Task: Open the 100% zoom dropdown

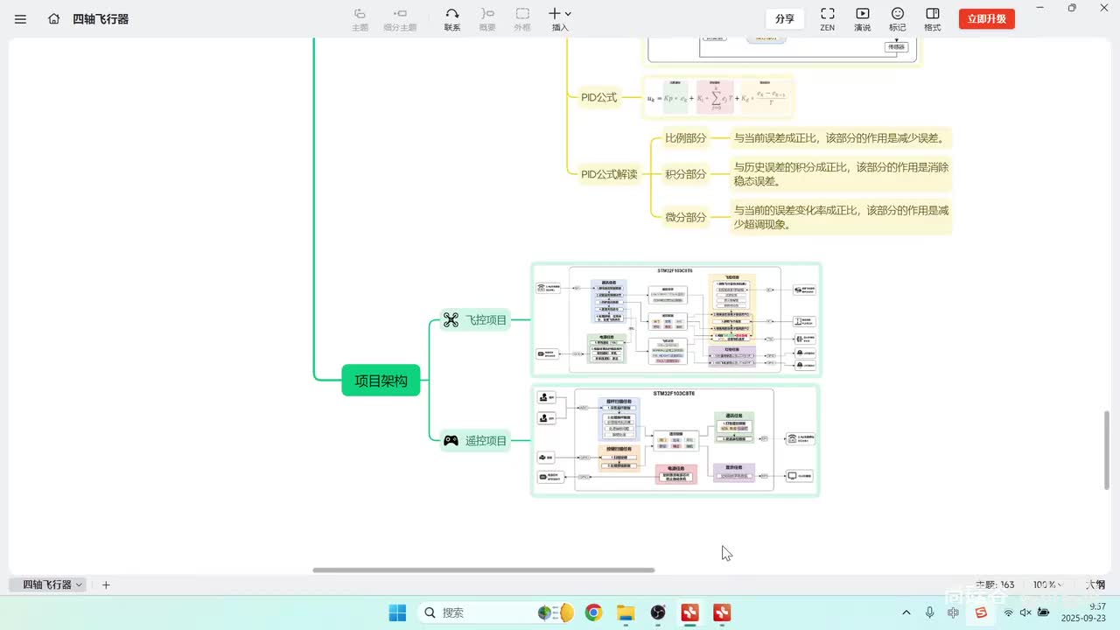Action: click(x=1049, y=584)
